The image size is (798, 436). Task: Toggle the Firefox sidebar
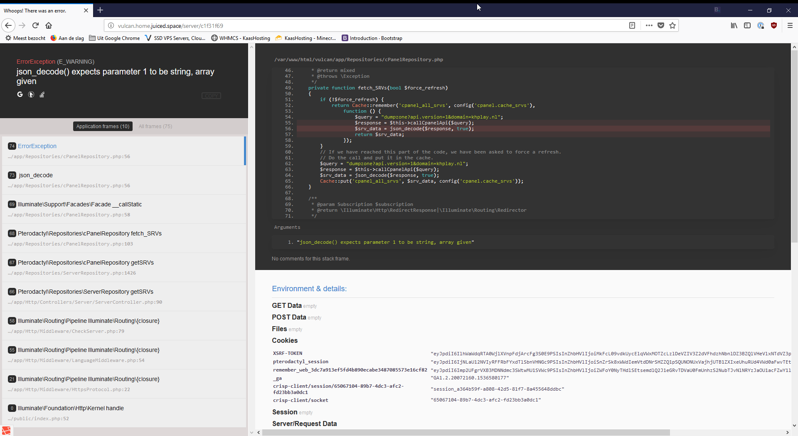pos(747,25)
